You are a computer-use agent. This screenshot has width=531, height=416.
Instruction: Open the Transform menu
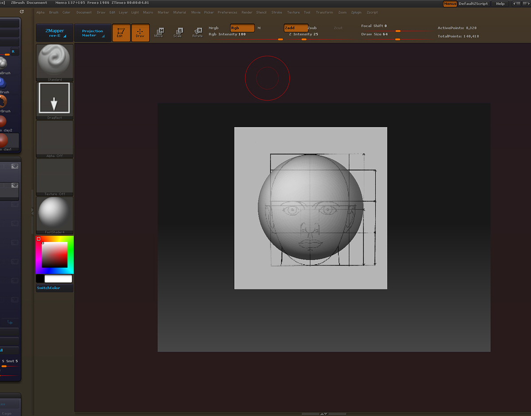point(324,12)
